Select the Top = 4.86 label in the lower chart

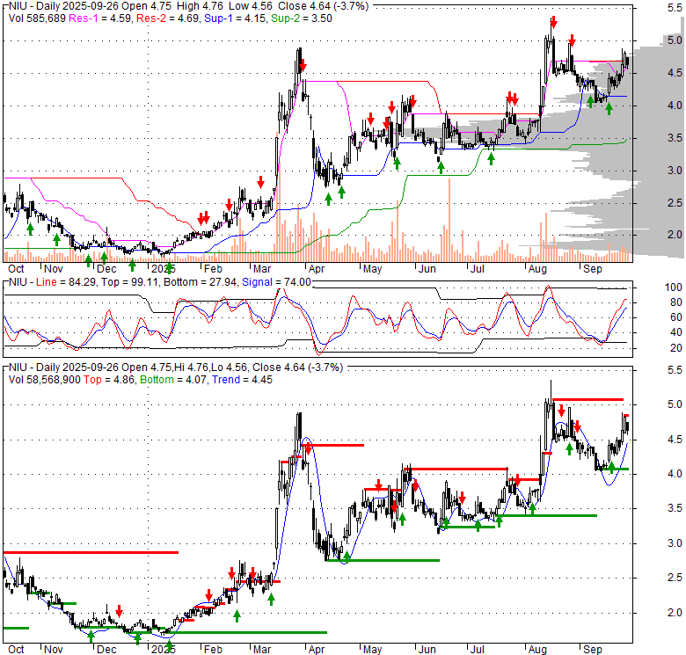[110, 380]
